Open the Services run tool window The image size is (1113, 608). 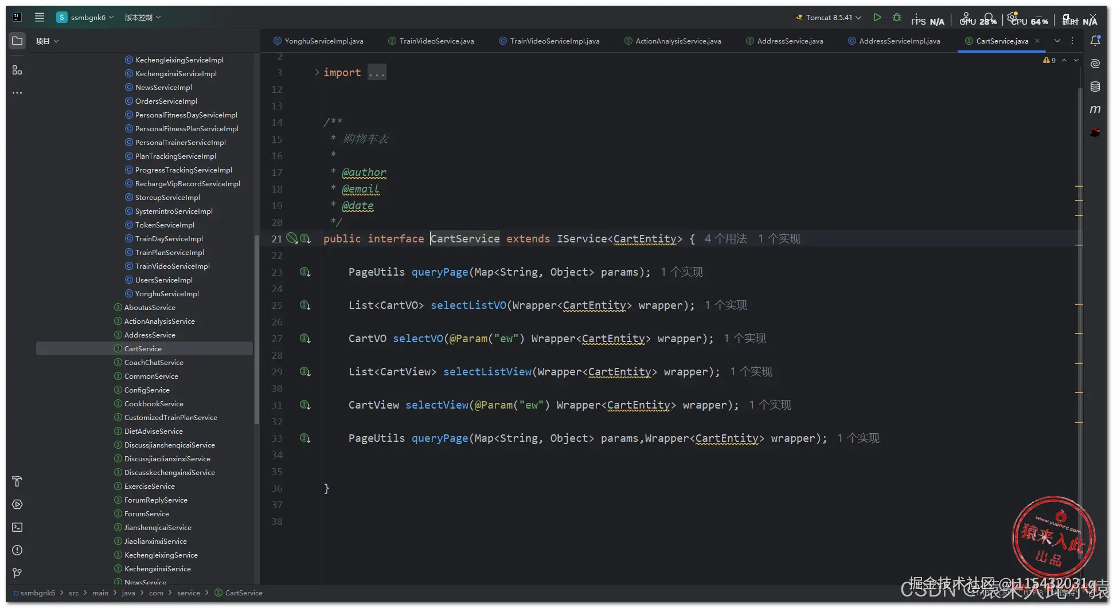click(17, 504)
